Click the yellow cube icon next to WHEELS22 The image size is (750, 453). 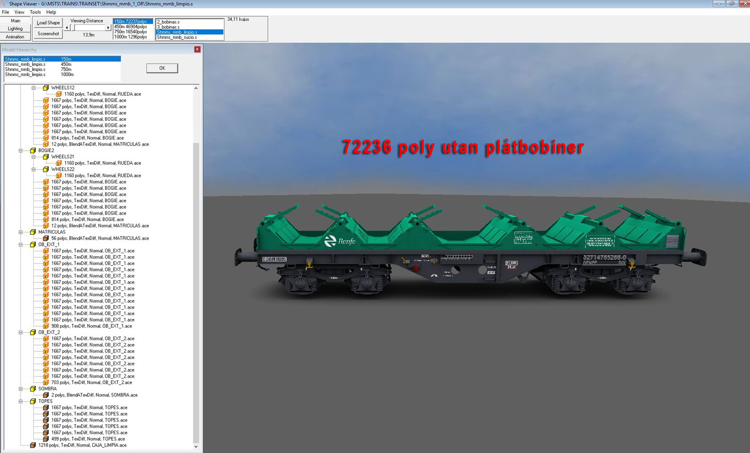46,169
